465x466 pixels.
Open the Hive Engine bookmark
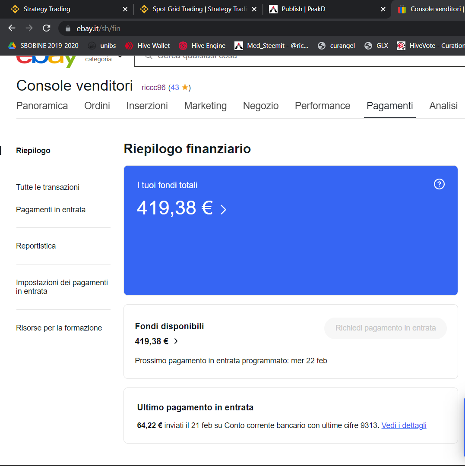(202, 46)
